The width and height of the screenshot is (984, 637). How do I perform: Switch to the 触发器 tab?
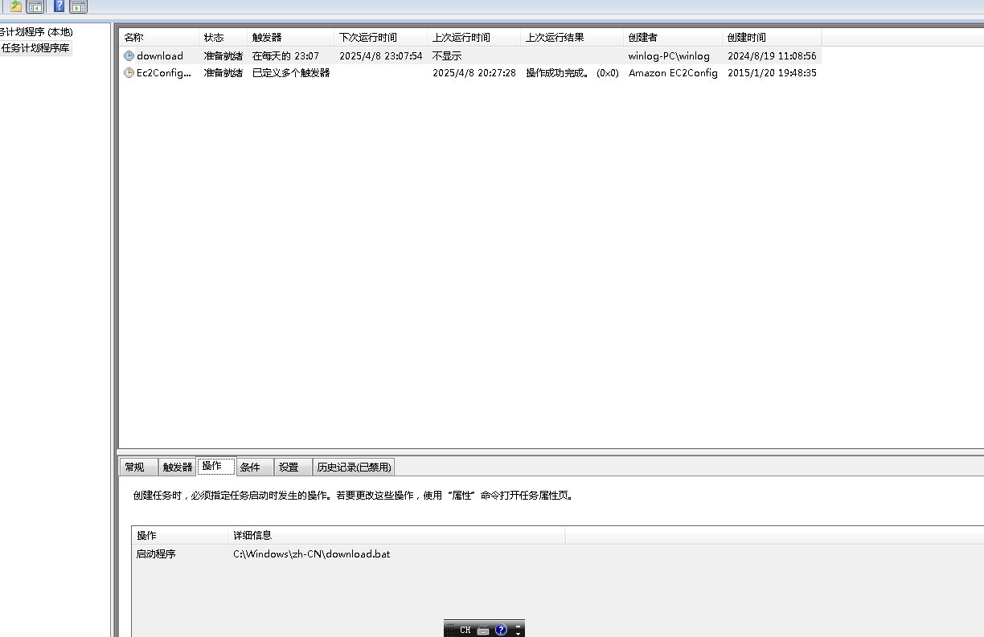(x=177, y=468)
